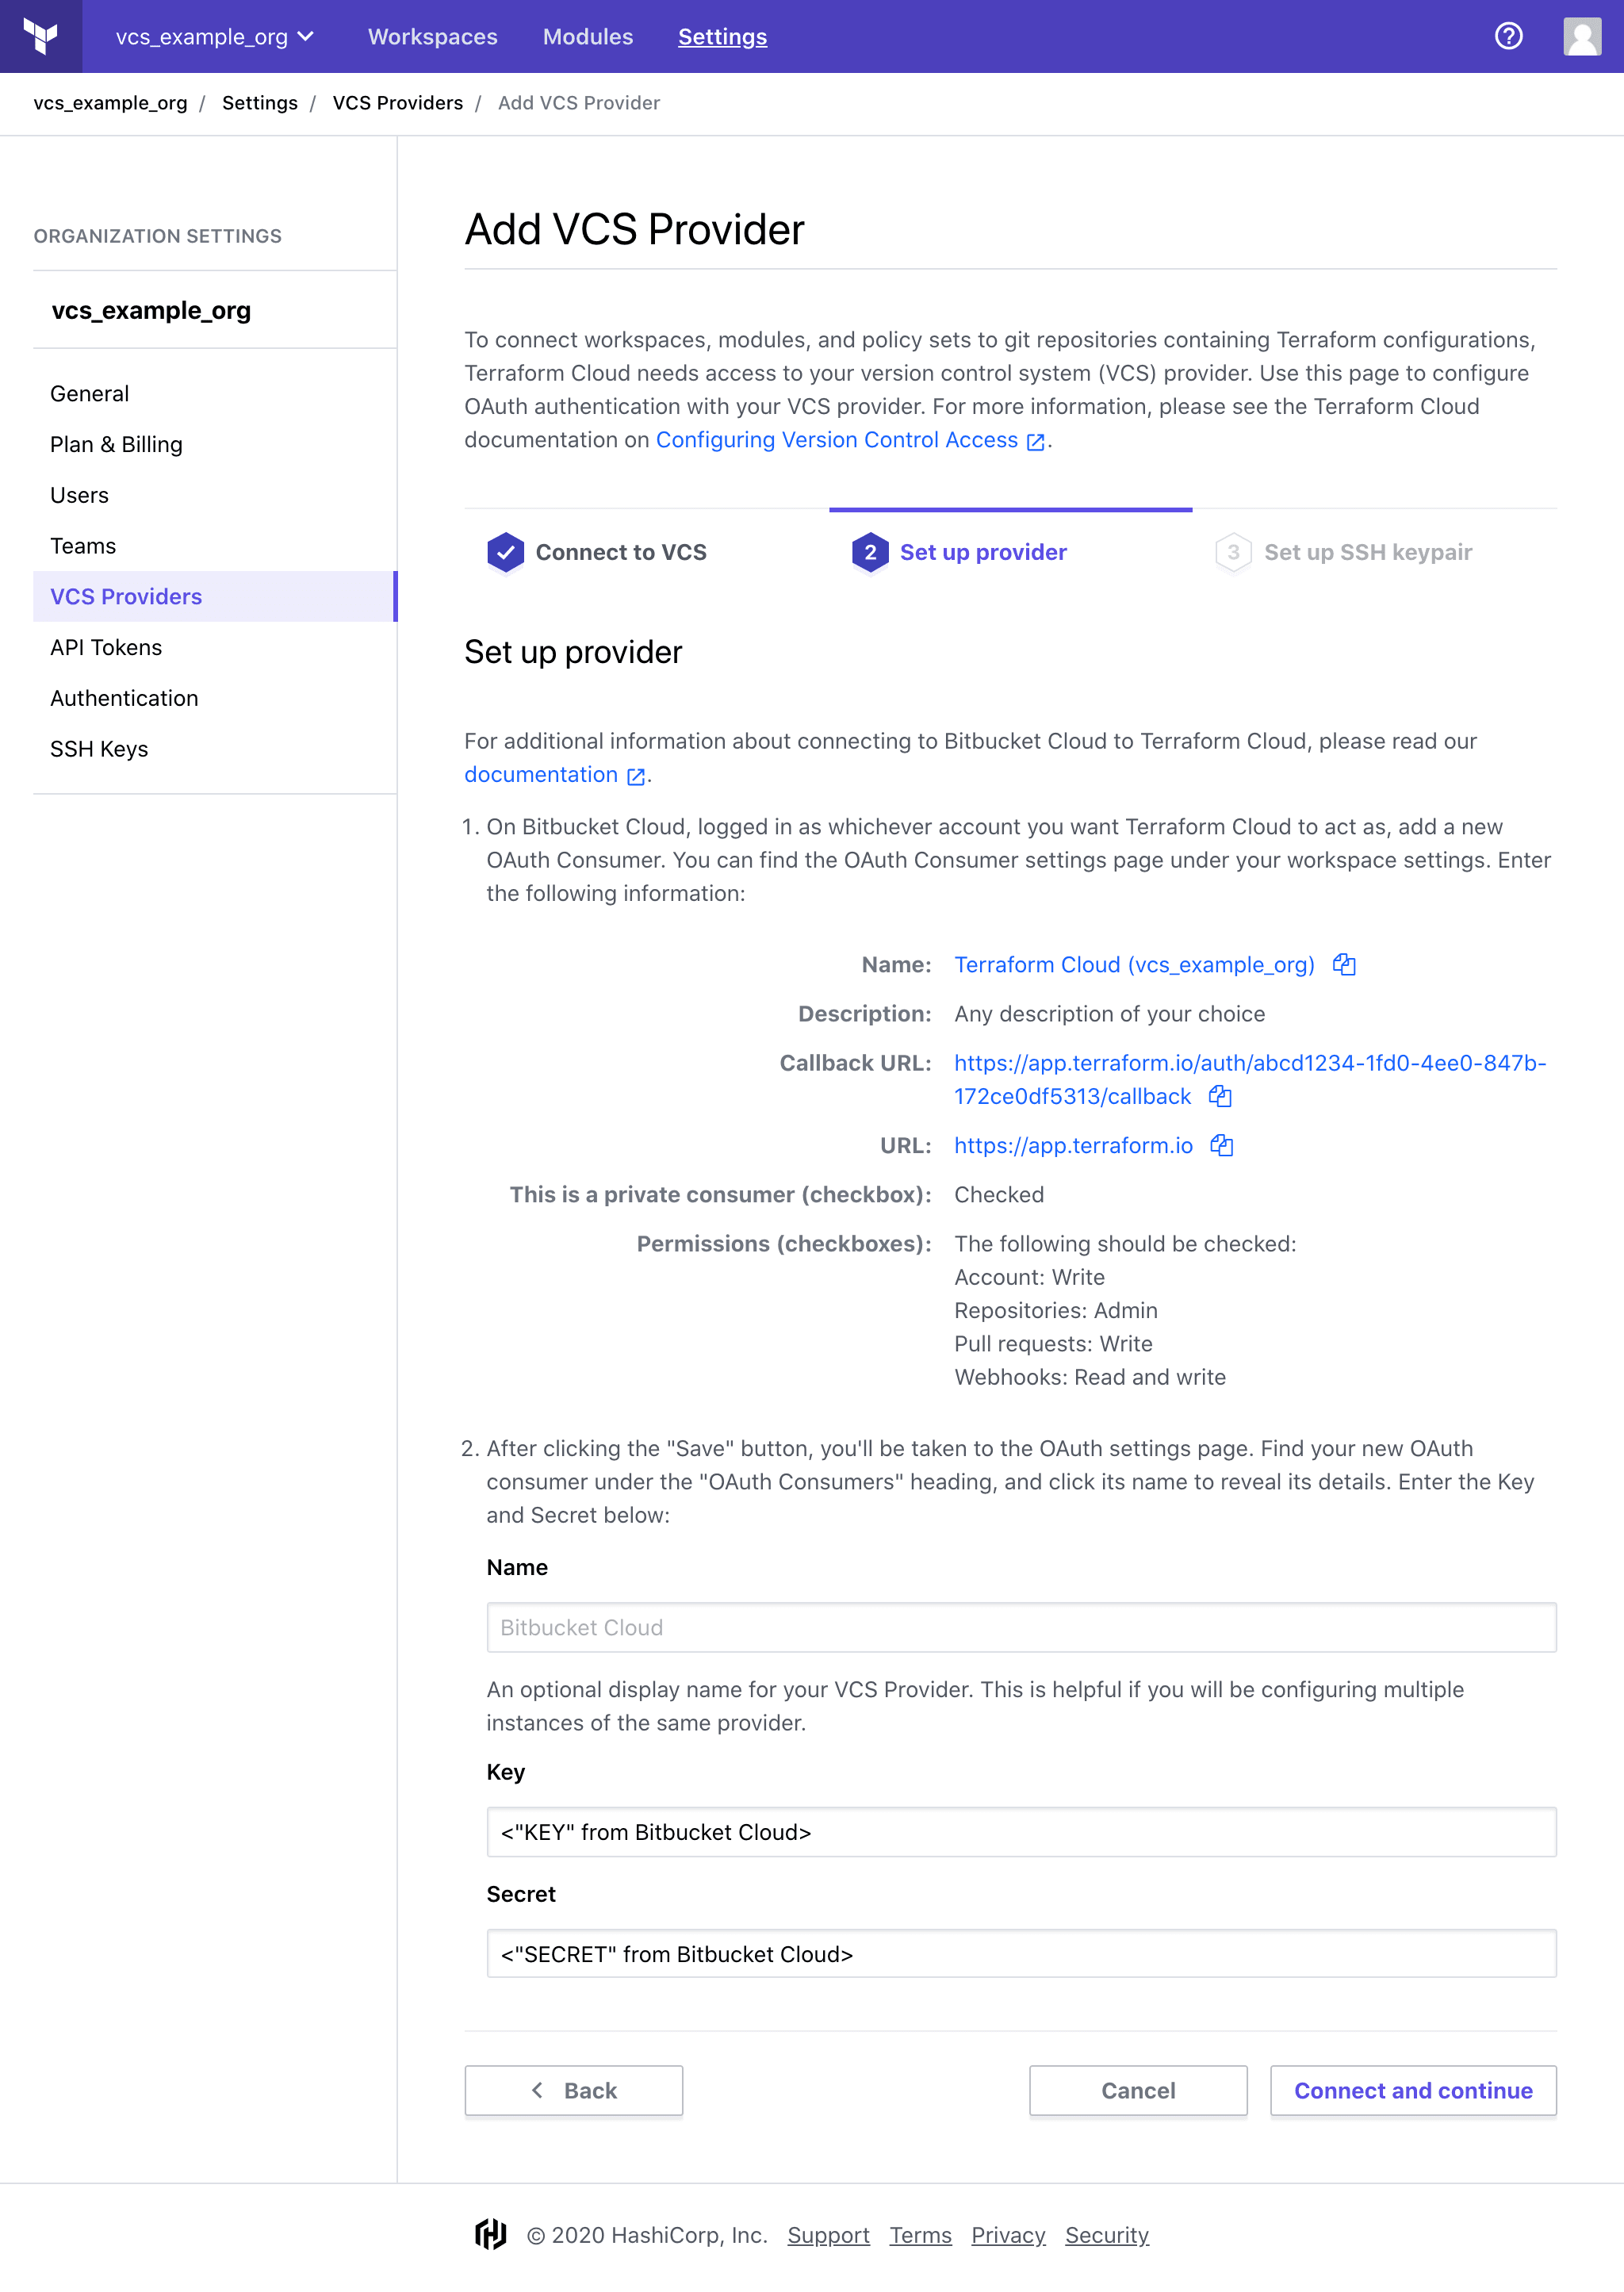1624x2292 pixels.
Task: Click the Terraform Cloud documentation external link icon
Action: [x=1037, y=441]
